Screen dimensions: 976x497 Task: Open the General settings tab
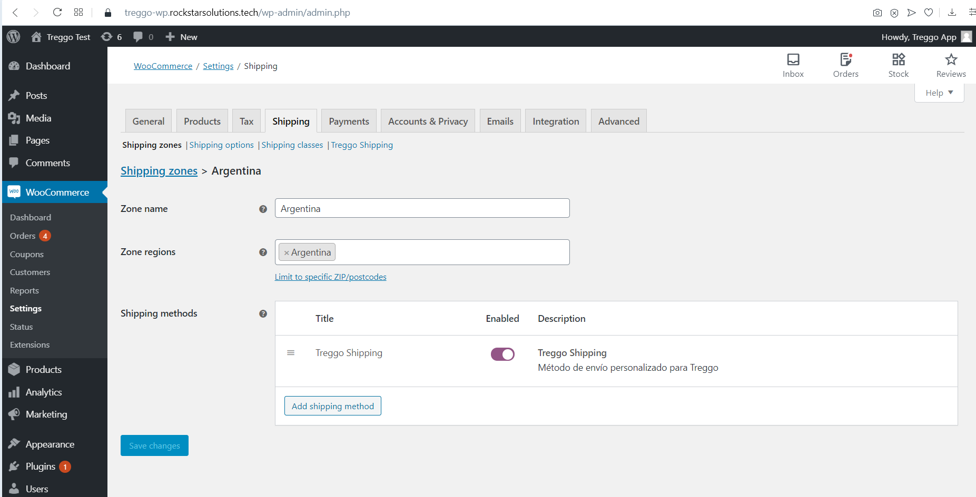tap(149, 121)
